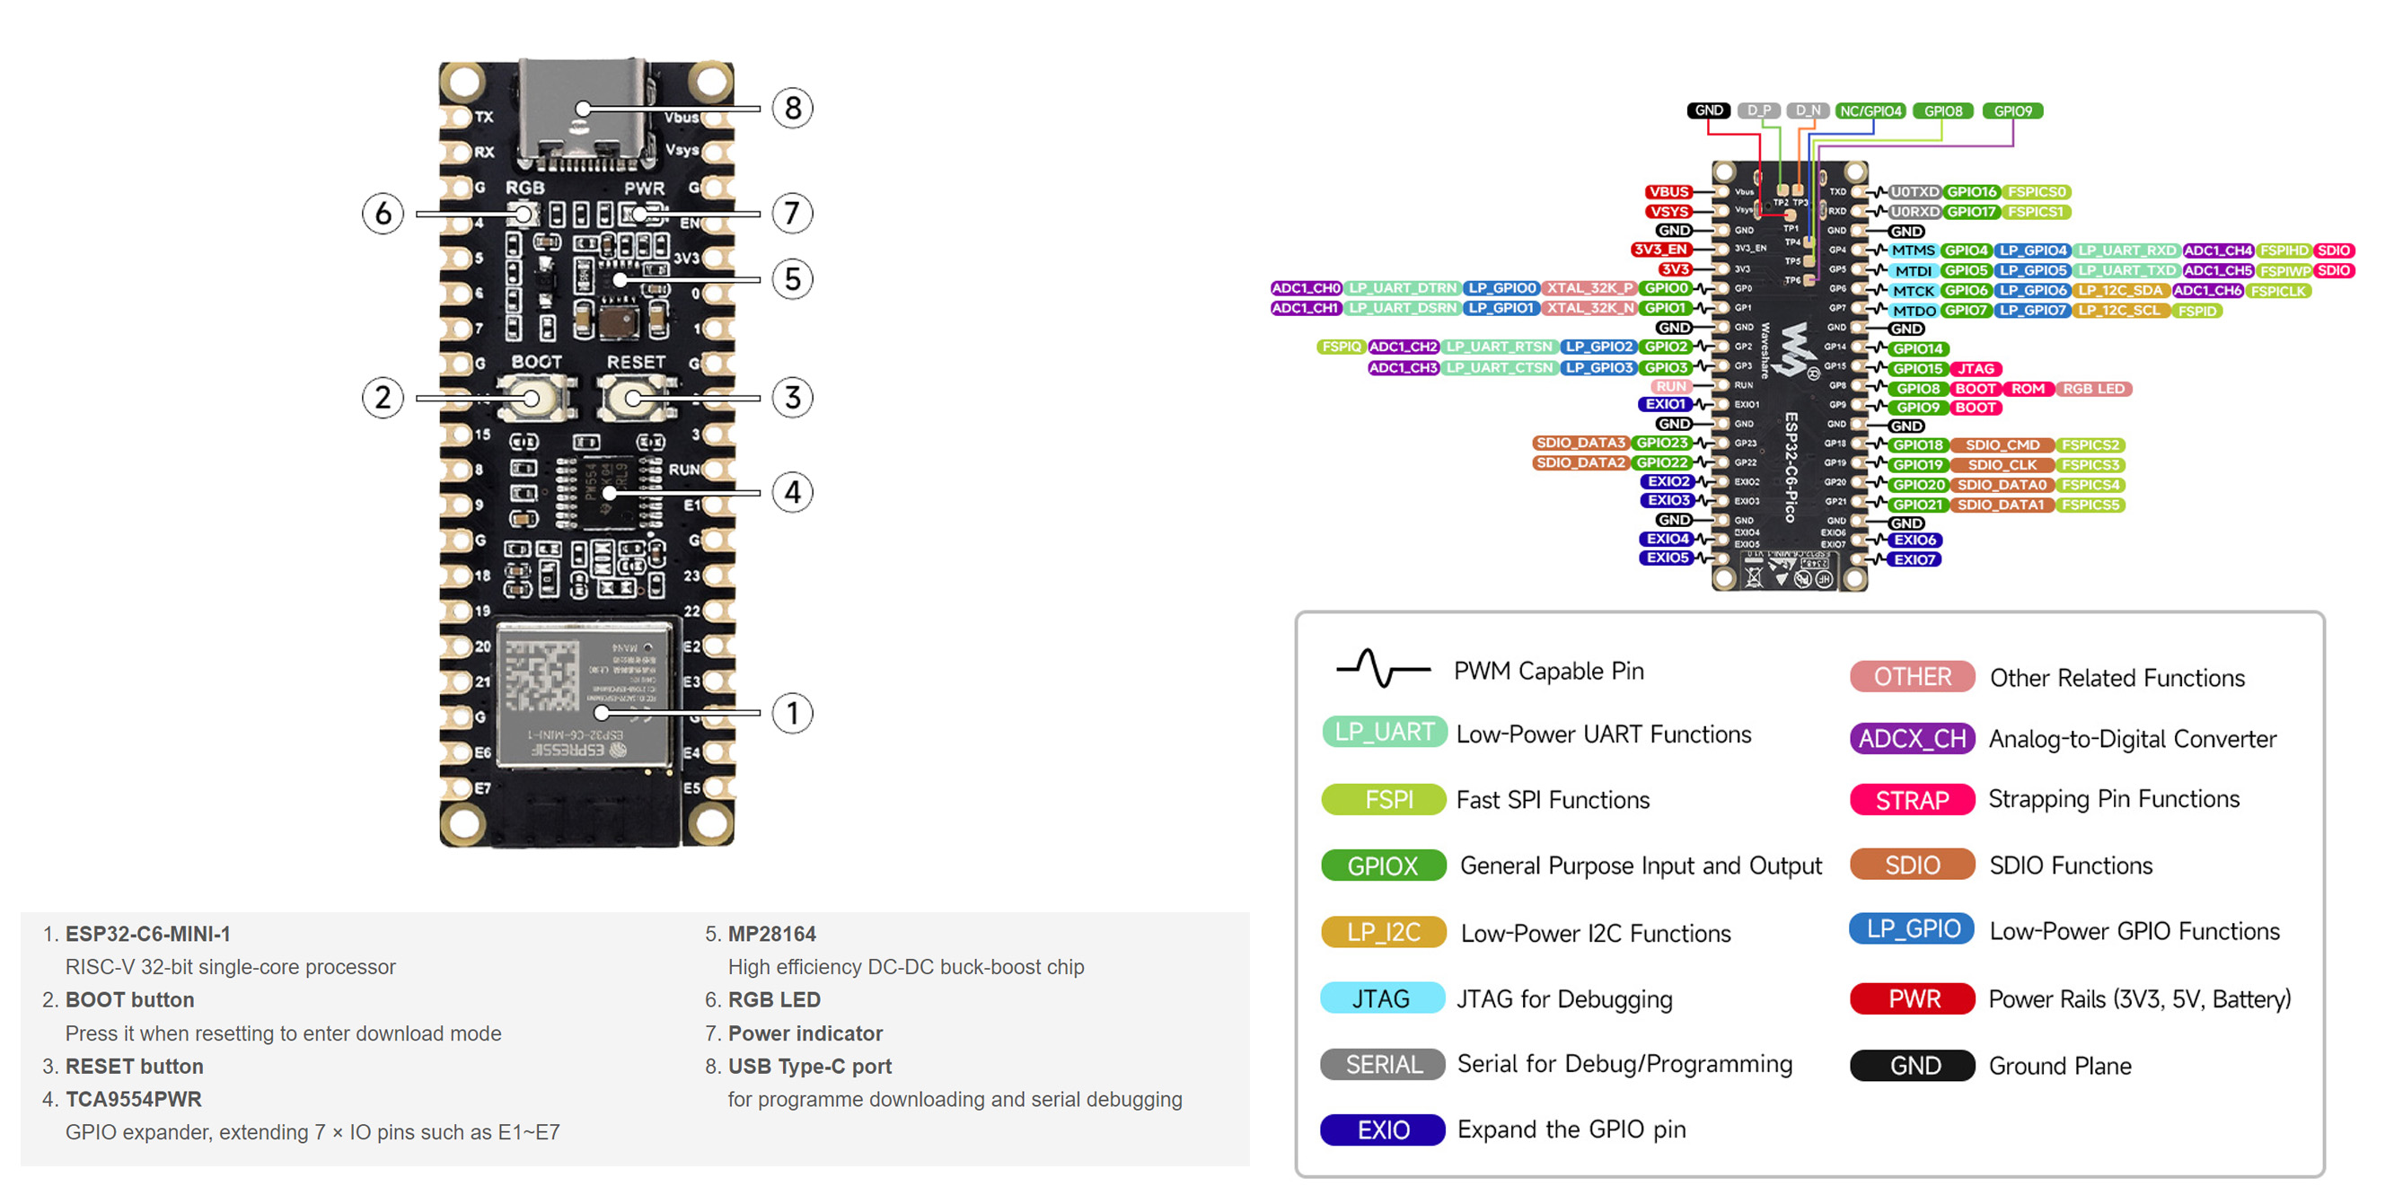This screenshot has height=1204, width=2394.
Task: Click the FSPICLK pin tag
Action: [2279, 291]
